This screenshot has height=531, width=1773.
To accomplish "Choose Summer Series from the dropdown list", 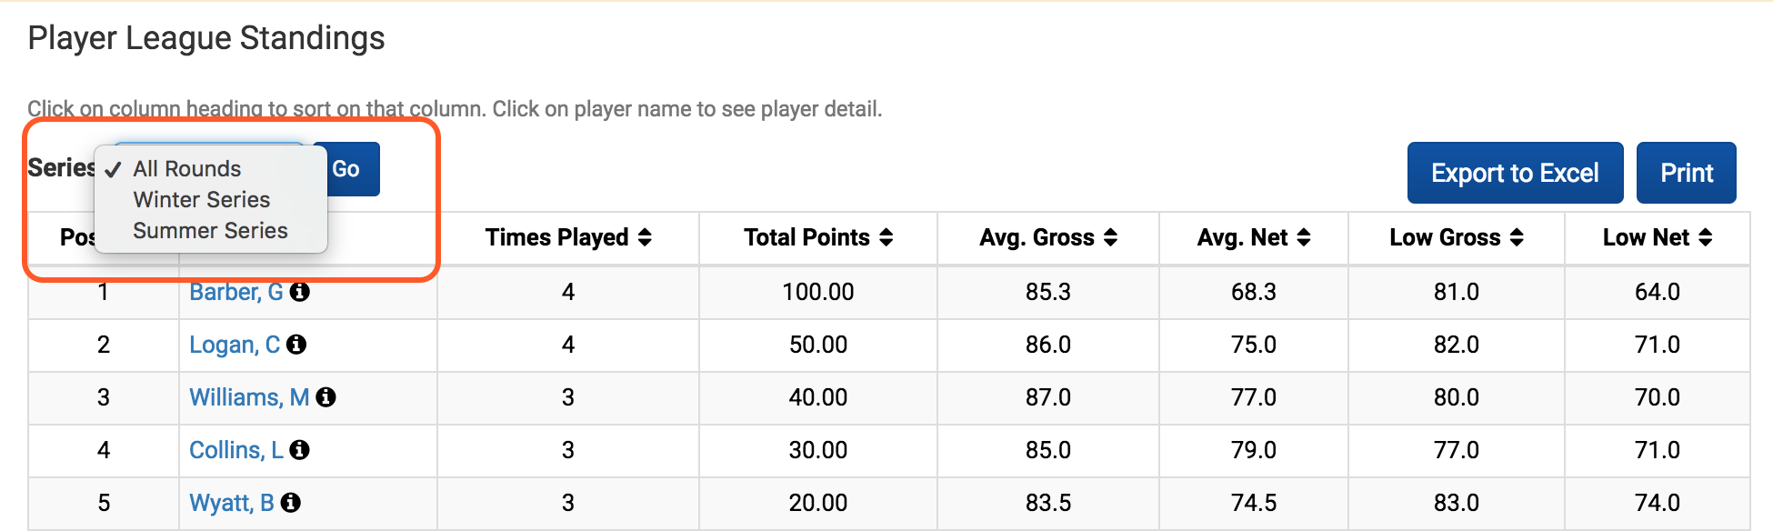I will (211, 230).
